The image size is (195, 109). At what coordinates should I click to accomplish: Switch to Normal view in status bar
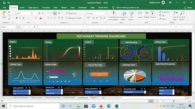(151, 101)
